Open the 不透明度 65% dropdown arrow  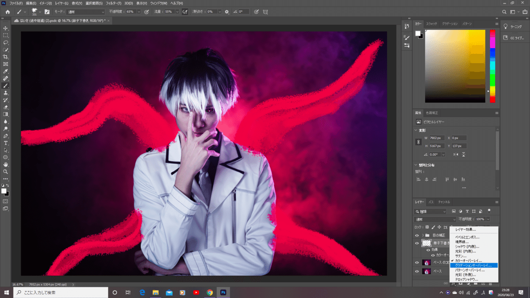pos(140,11)
